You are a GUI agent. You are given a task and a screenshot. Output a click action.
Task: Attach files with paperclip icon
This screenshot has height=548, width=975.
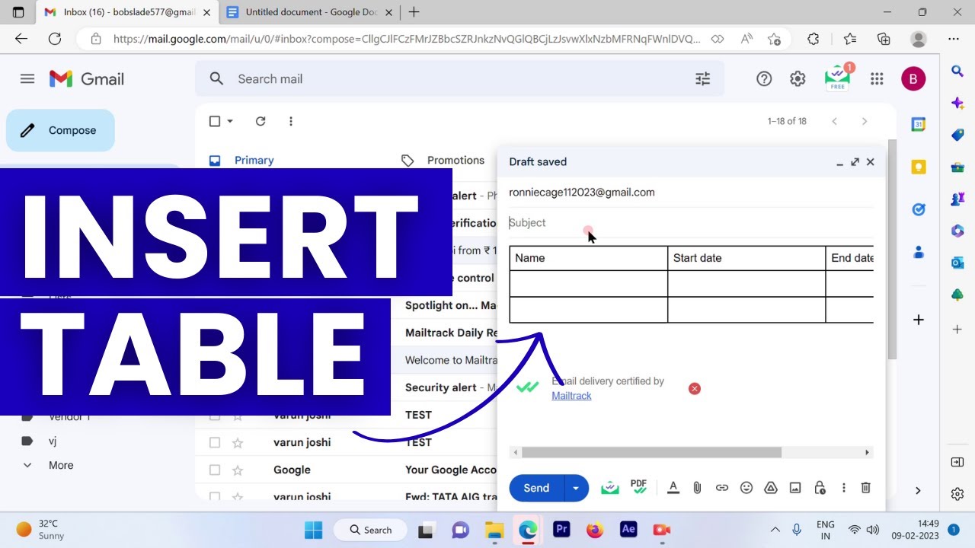(697, 488)
